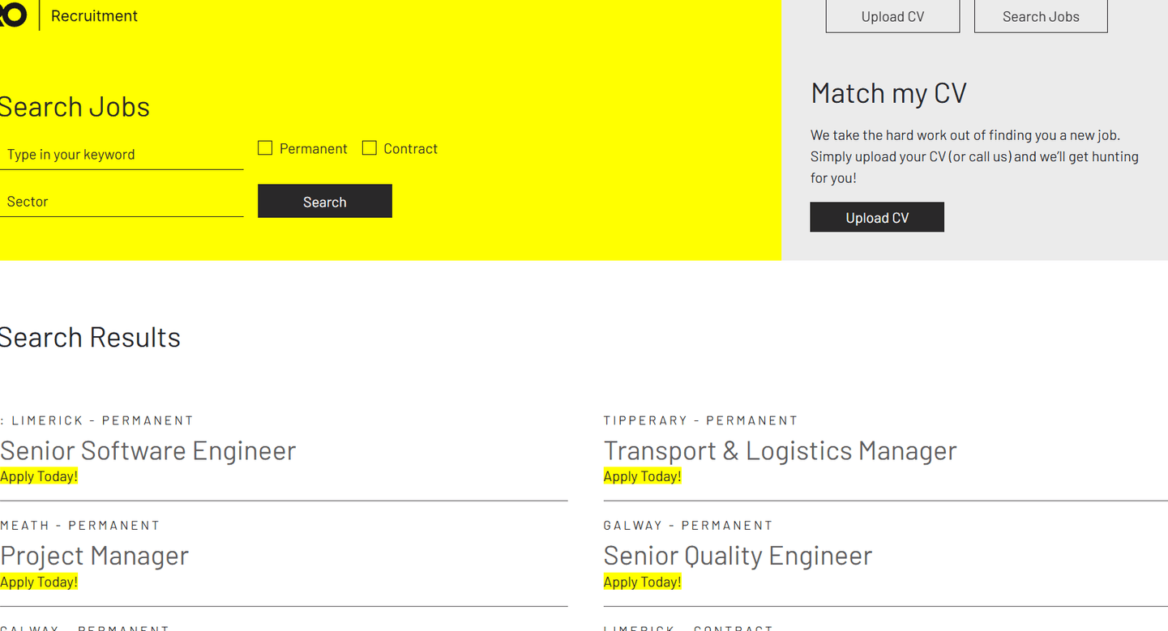Open the Senior Quality Engineer listing
Image resolution: width=1168 pixels, height=631 pixels.
(x=738, y=556)
